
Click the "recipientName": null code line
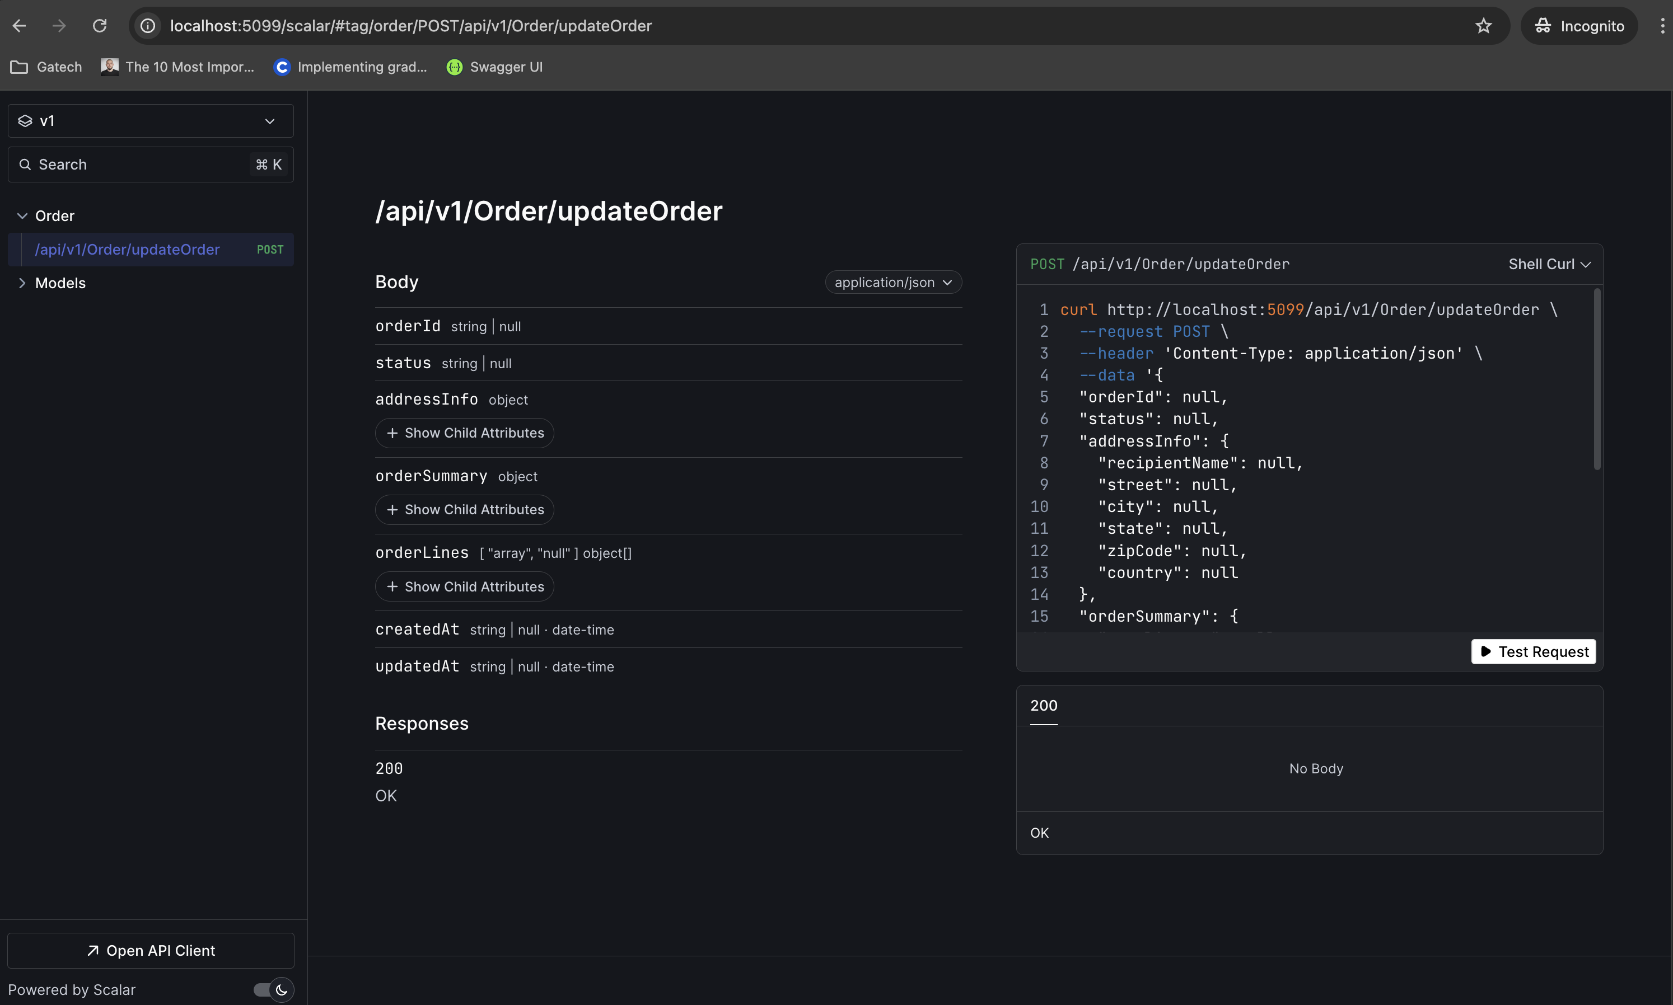tap(1200, 463)
